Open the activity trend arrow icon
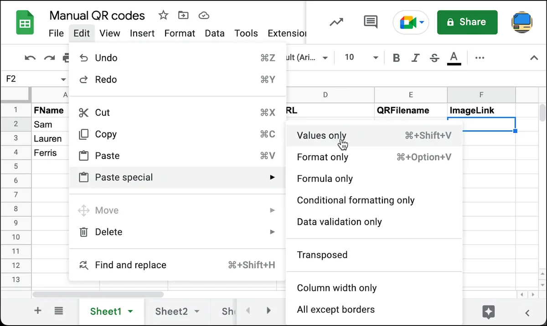 (x=336, y=22)
